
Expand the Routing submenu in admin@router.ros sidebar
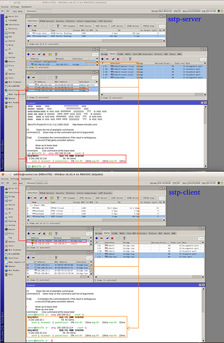click(23, 221)
